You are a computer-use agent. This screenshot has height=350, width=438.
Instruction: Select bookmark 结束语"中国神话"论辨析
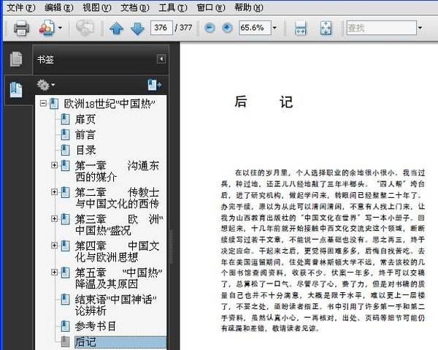[x=115, y=305]
